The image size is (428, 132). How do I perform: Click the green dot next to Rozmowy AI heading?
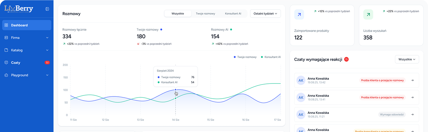[x=231, y=29]
